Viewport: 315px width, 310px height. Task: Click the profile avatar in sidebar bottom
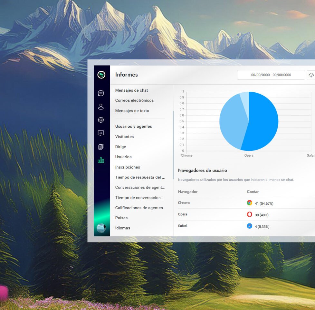point(101,228)
